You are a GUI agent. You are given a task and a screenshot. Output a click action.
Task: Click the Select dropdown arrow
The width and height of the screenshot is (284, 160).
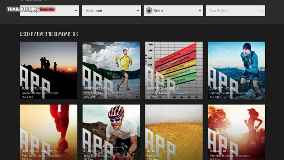200,11
